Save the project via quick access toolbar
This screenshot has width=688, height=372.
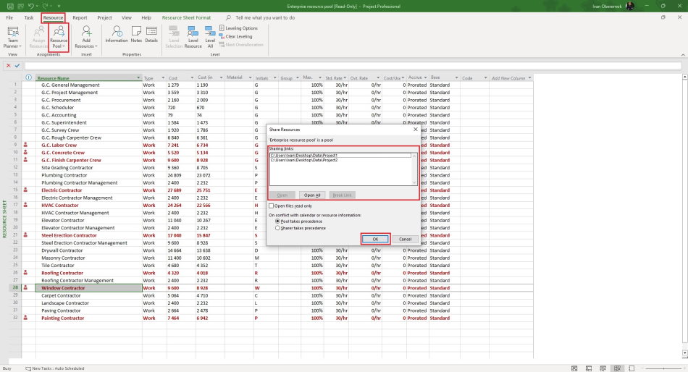[x=9, y=6]
